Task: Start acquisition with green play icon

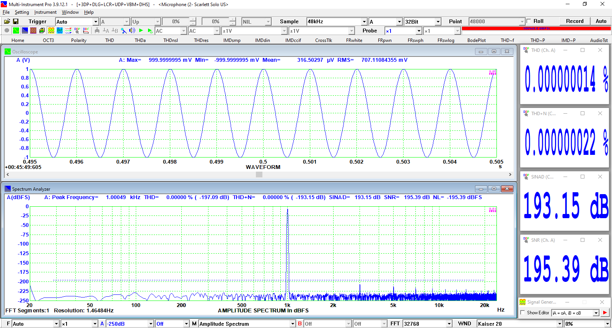Action: (141, 31)
